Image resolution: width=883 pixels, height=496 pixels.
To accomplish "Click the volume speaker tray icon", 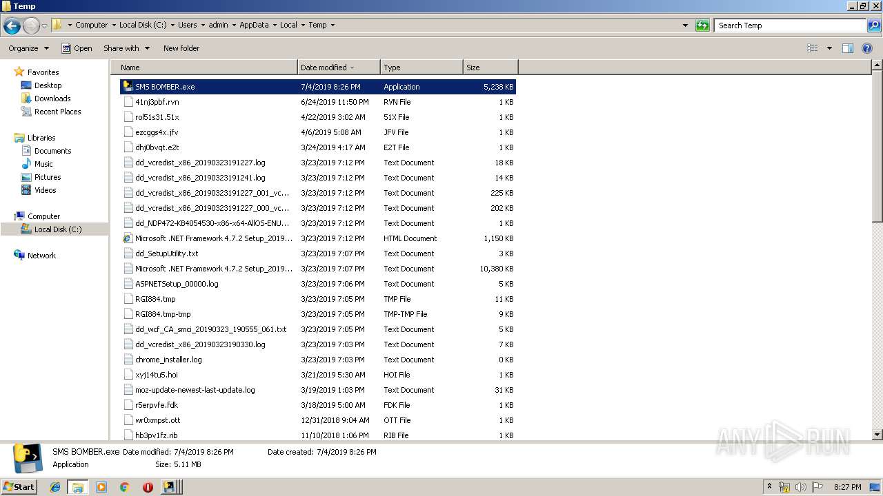I will (x=801, y=487).
